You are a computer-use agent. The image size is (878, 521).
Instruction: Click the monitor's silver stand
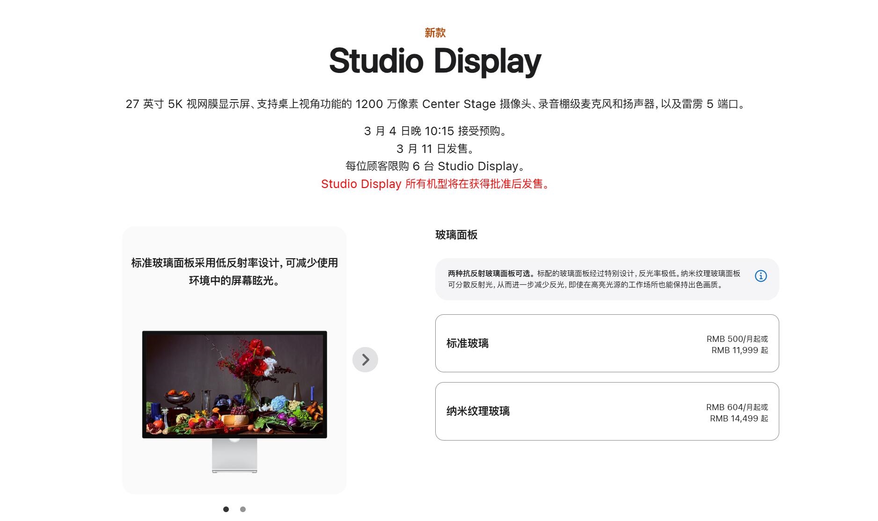click(x=234, y=456)
